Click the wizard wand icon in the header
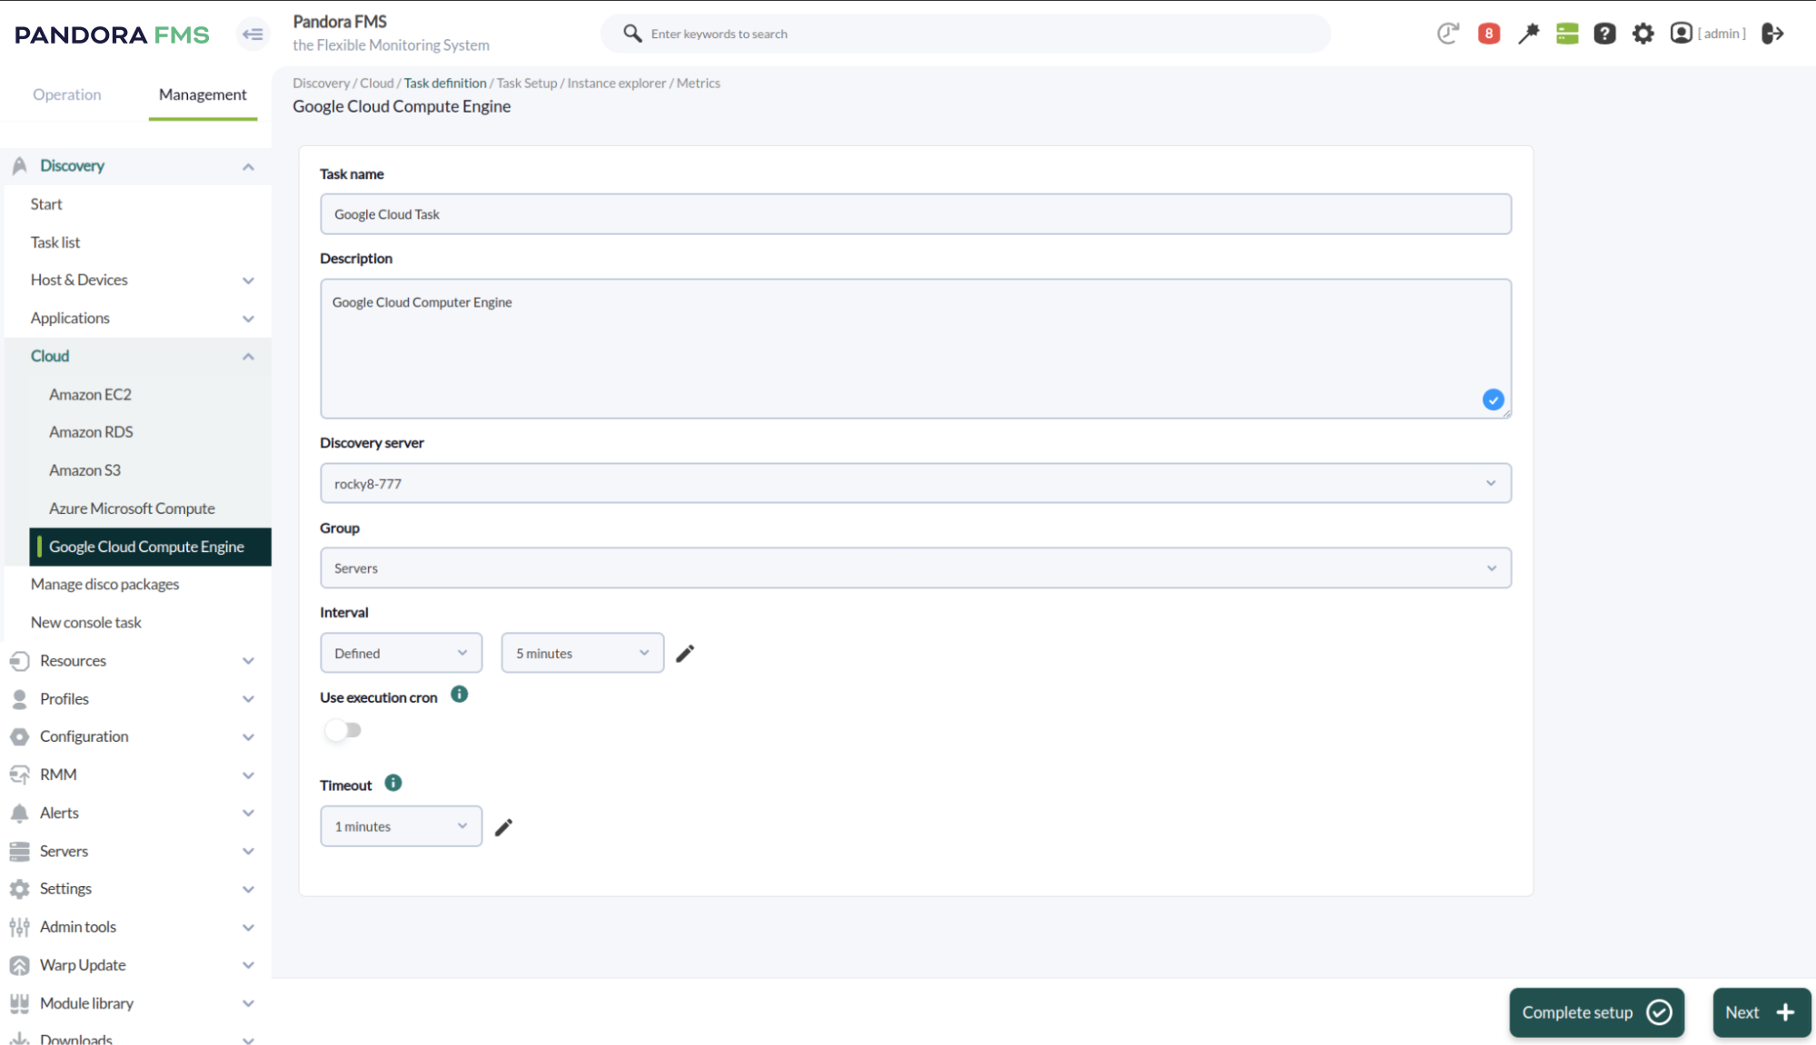 (1529, 33)
